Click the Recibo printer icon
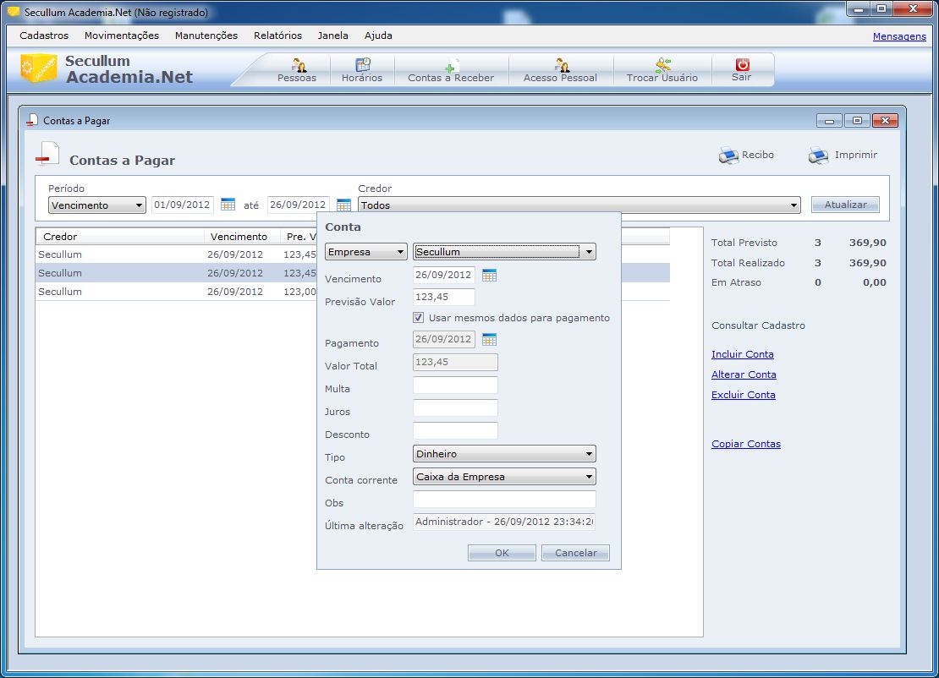 [x=729, y=155]
